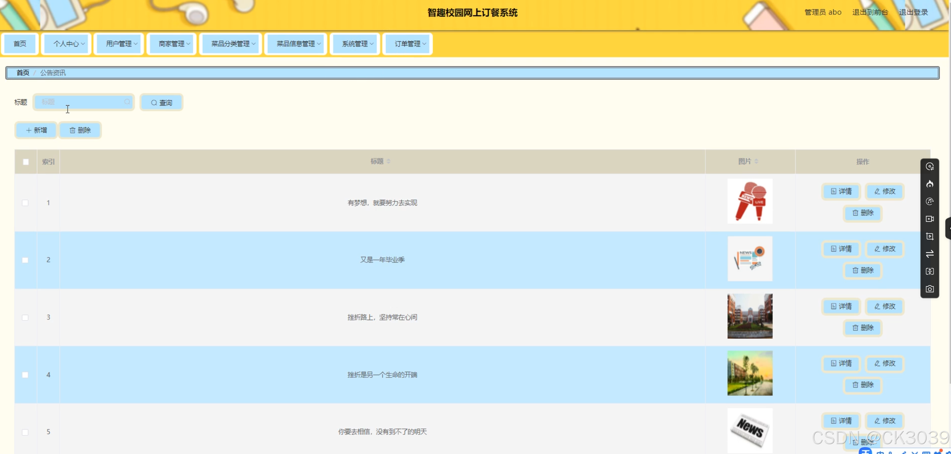Click the flame burn-disc icon in sidebar
951x454 pixels.
[930, 184]
